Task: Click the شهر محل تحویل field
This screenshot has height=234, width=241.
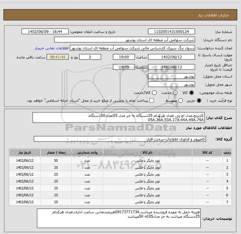Action: point(172,84)
